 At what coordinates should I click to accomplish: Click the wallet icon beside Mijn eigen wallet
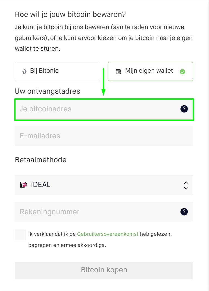pos(118,72)
